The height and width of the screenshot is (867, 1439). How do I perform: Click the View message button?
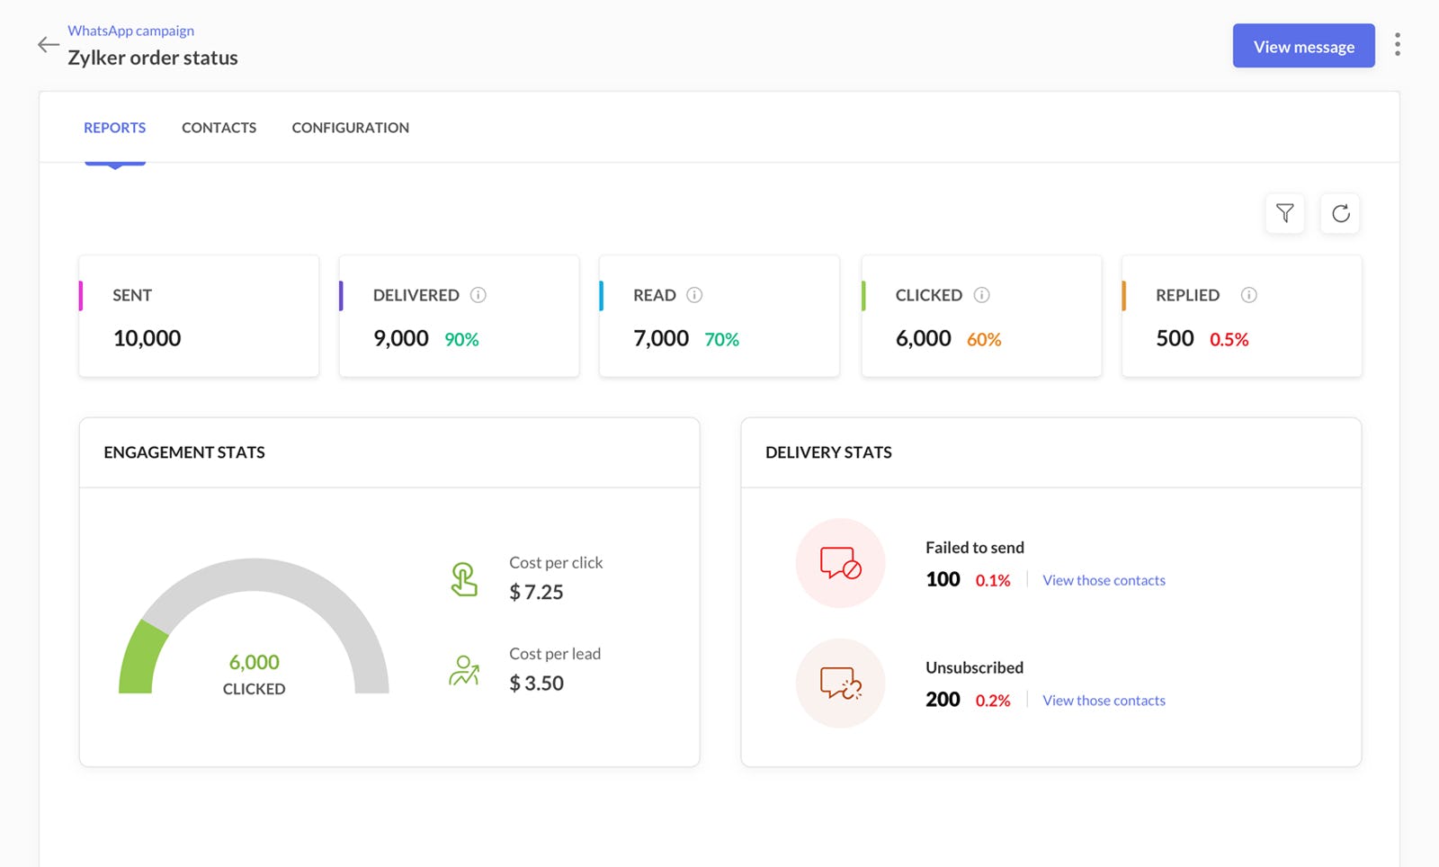tap(1303, 46)
